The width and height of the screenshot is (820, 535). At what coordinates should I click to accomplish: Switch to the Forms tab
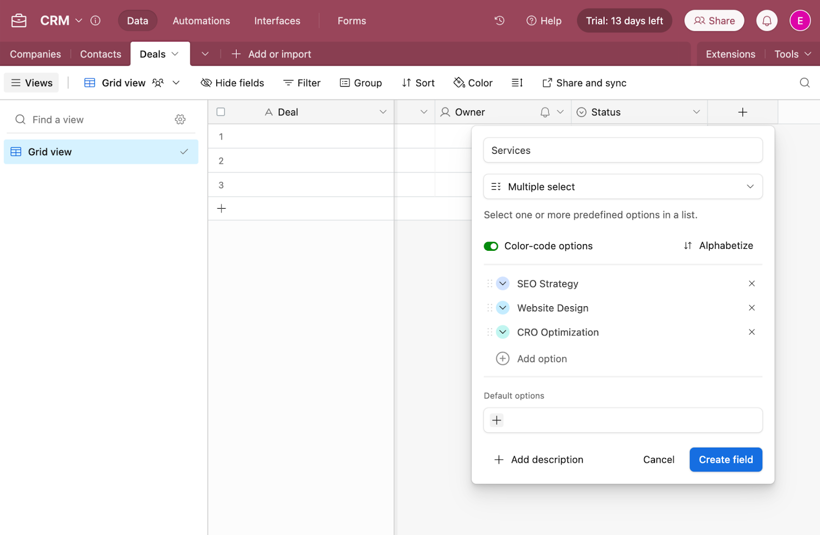tap(352, 21)
